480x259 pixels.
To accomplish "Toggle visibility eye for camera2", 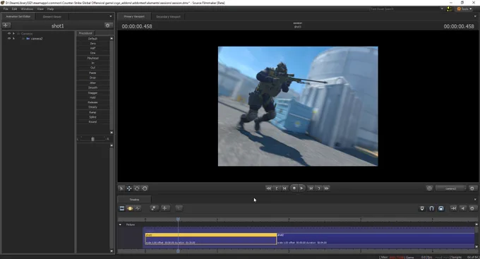I will tap(9, 39).
